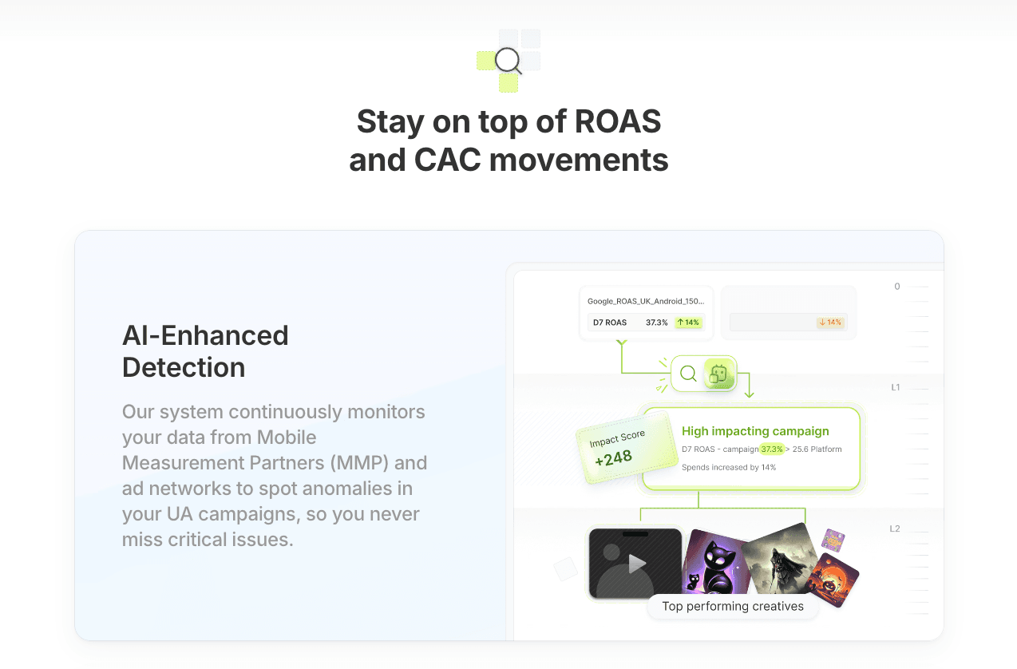Click the green AI robot icon
Viewport: 1017px width, 669px height.
click(718, 374)
